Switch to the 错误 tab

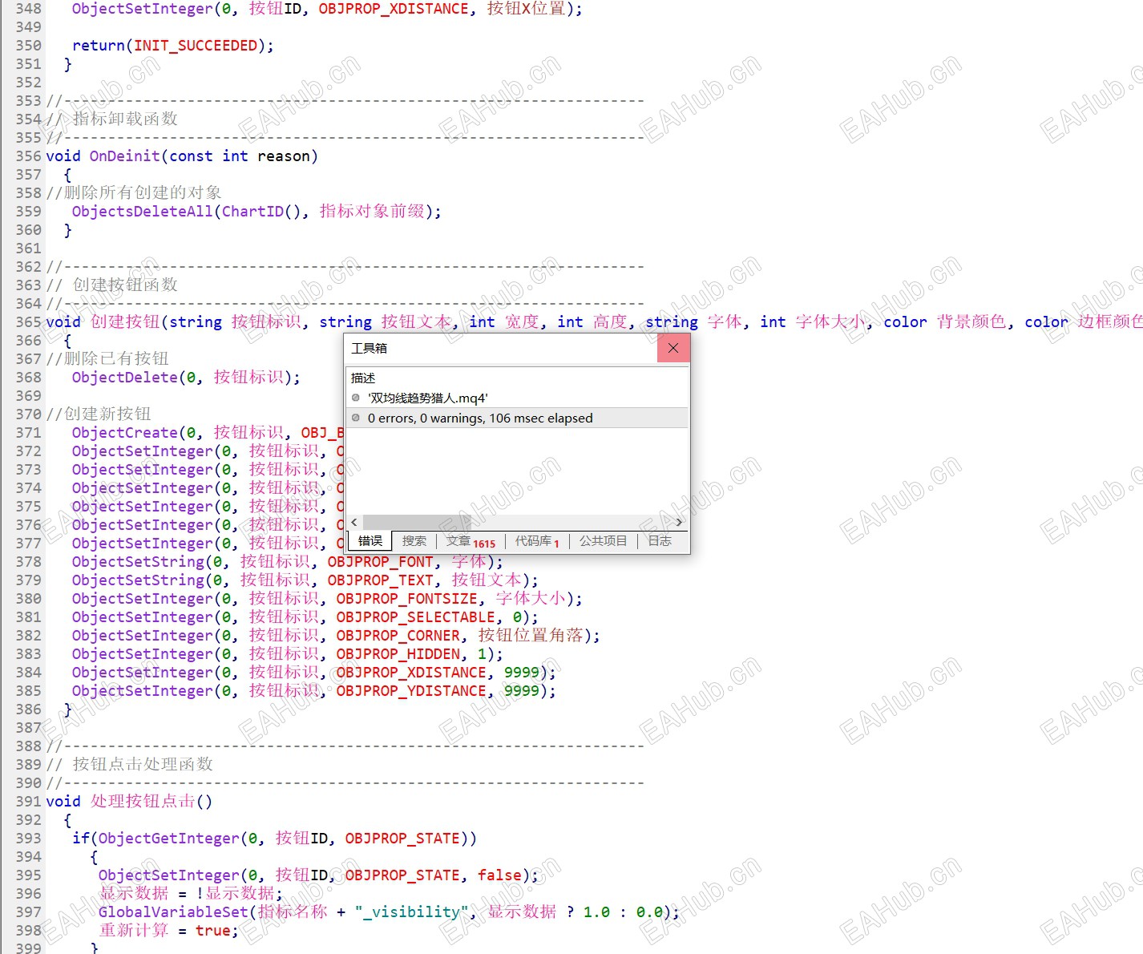click(x=370, y=541)
